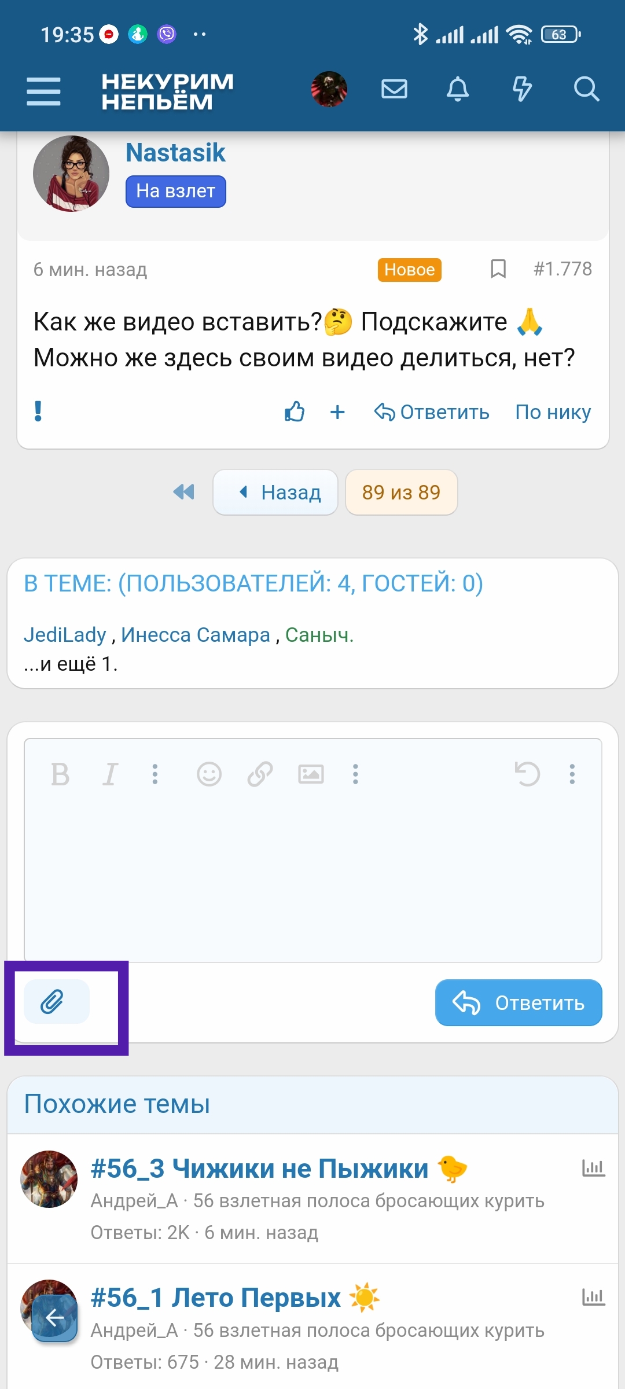Open forum search magnifier icon
This screenshot has width=625, height=1389.
click(586, 89)
